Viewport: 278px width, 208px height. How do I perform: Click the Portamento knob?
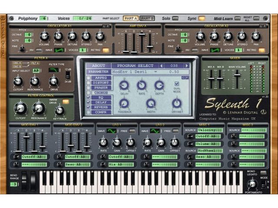tap(252, 184)
